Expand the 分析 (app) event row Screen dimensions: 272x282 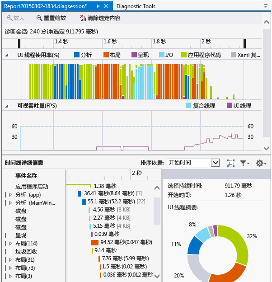(10, 195)
